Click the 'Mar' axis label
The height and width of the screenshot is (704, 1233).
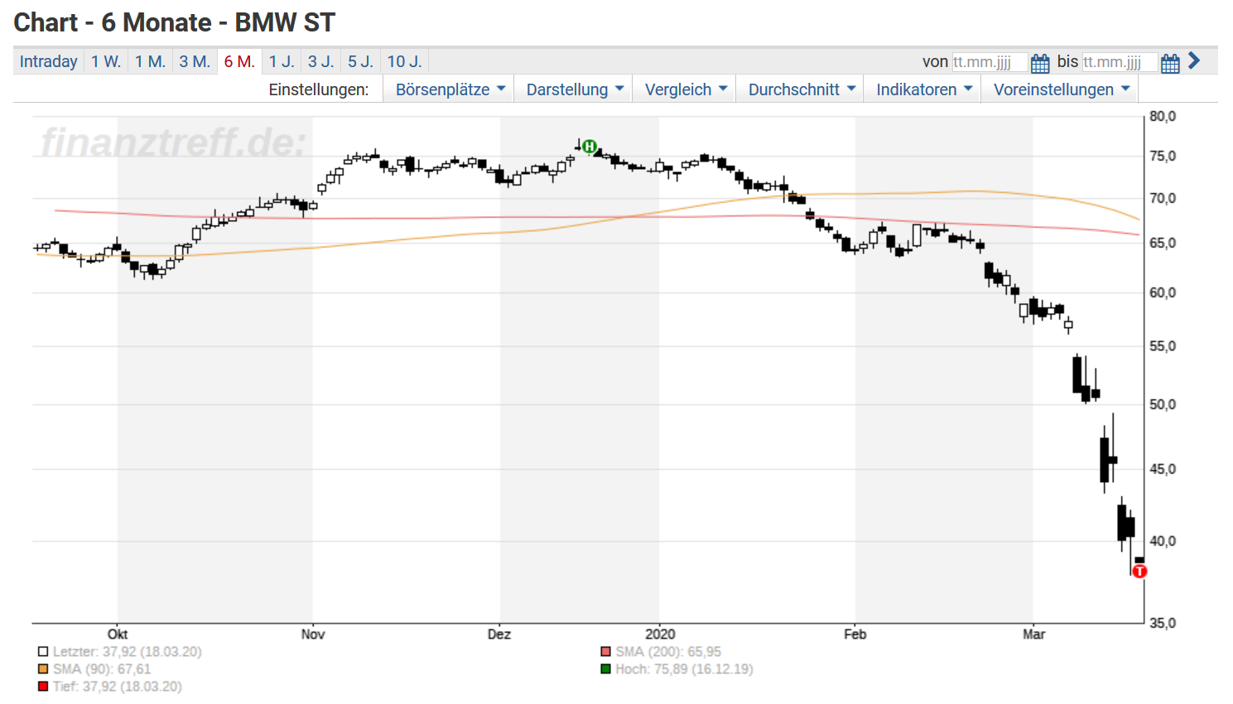(1033, 634)
